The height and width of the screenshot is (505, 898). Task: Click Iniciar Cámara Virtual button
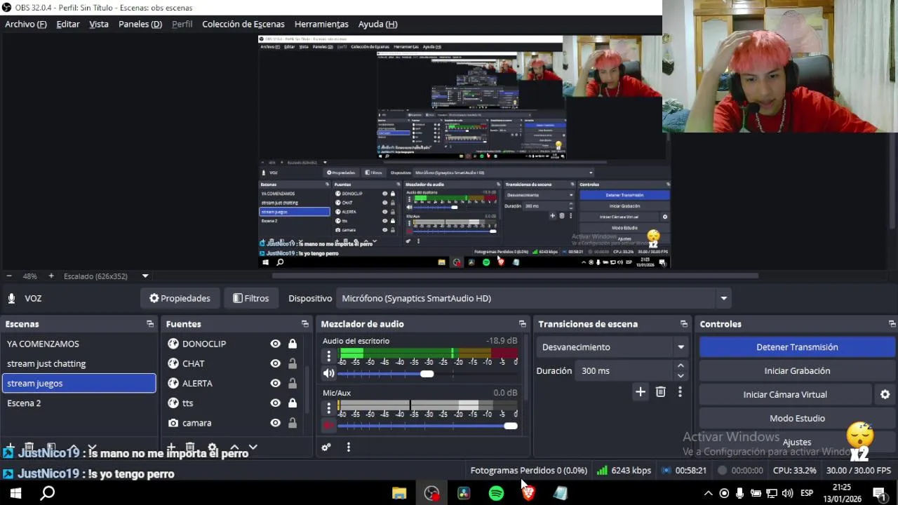(785, 395)
